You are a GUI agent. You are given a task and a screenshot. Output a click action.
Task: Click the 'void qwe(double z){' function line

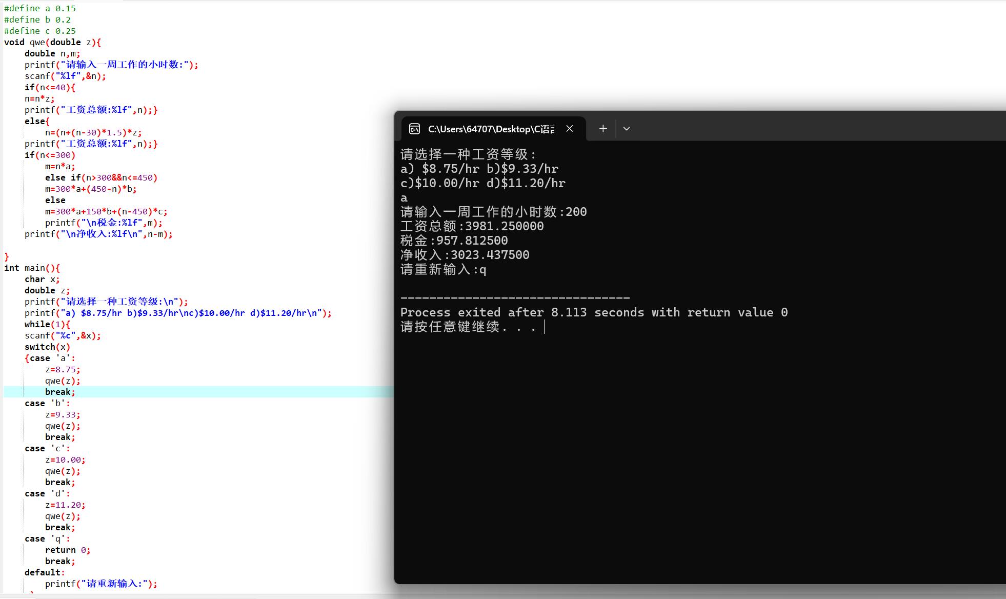pos(52,42)
